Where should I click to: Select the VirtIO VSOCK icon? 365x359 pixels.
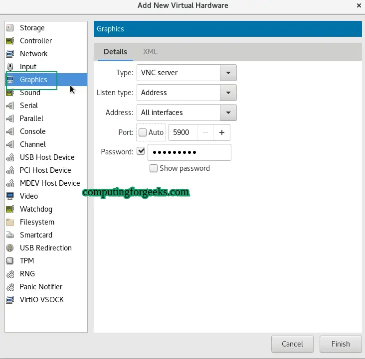tap(10, 300)
